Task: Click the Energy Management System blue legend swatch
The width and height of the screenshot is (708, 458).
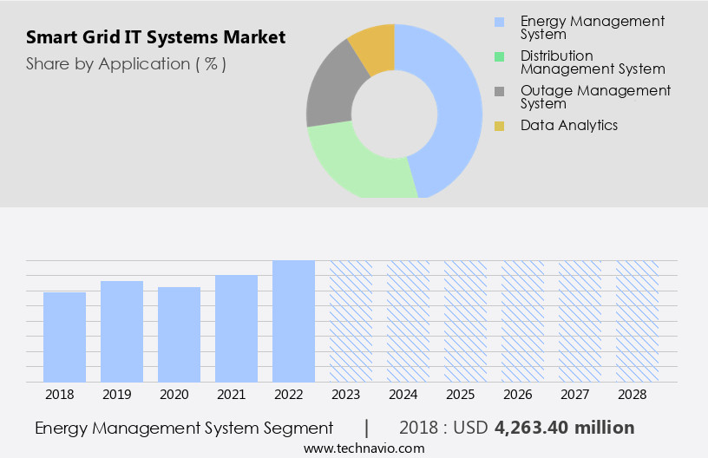Action: [x=499, y=22]
